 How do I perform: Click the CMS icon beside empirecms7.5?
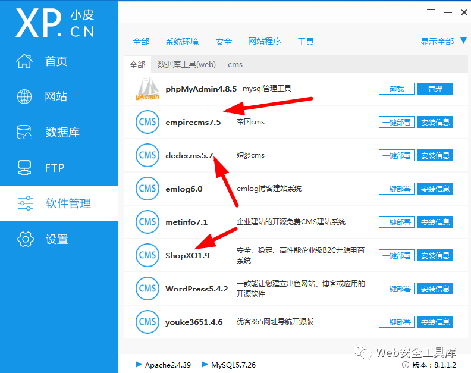click(x=147, y=122)
